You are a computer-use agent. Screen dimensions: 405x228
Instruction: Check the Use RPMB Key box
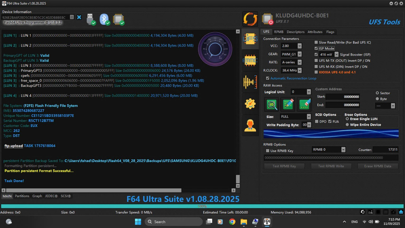[x=268, y=151]
